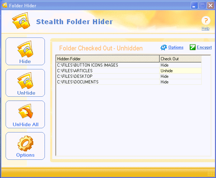The image size is (216, 178).
Task: Click the UnHide folder button
Action: pyautogui.click(x=25, y=83)
